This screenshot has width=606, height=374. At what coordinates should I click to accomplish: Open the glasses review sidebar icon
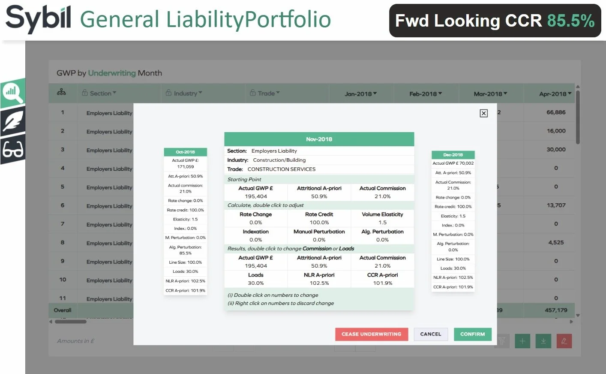13,150
